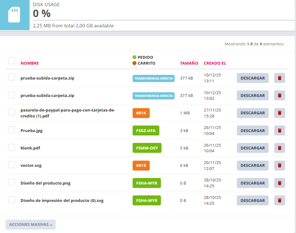The height and width of the screenshot is (233, 296).
Task: Sort files by Tamaño column
Action: [x=189, y=63]
